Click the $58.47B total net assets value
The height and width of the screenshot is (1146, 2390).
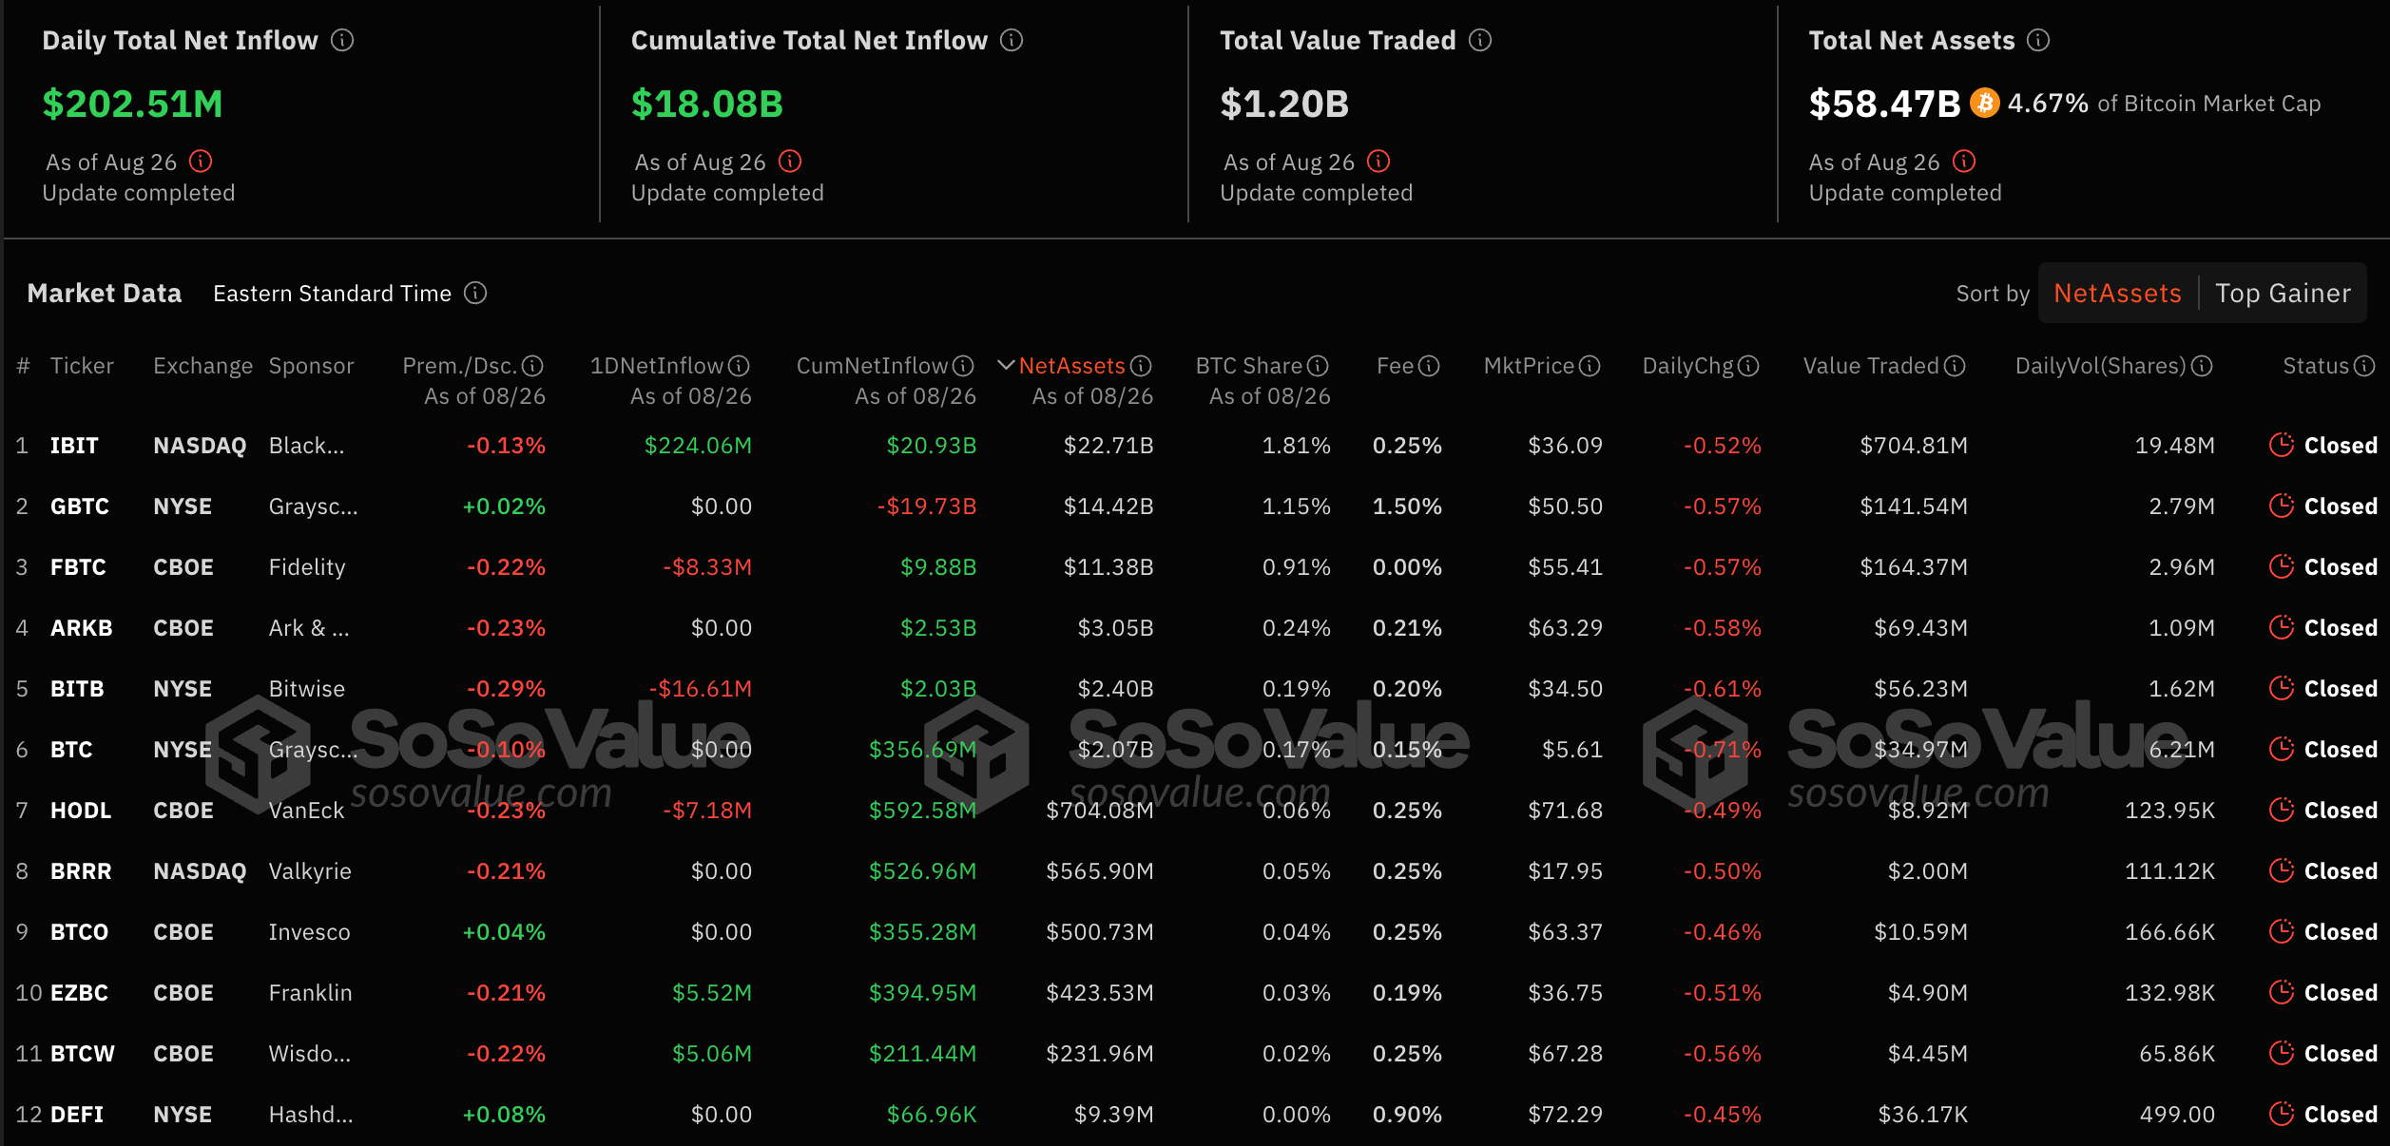tap(1884, 104)
